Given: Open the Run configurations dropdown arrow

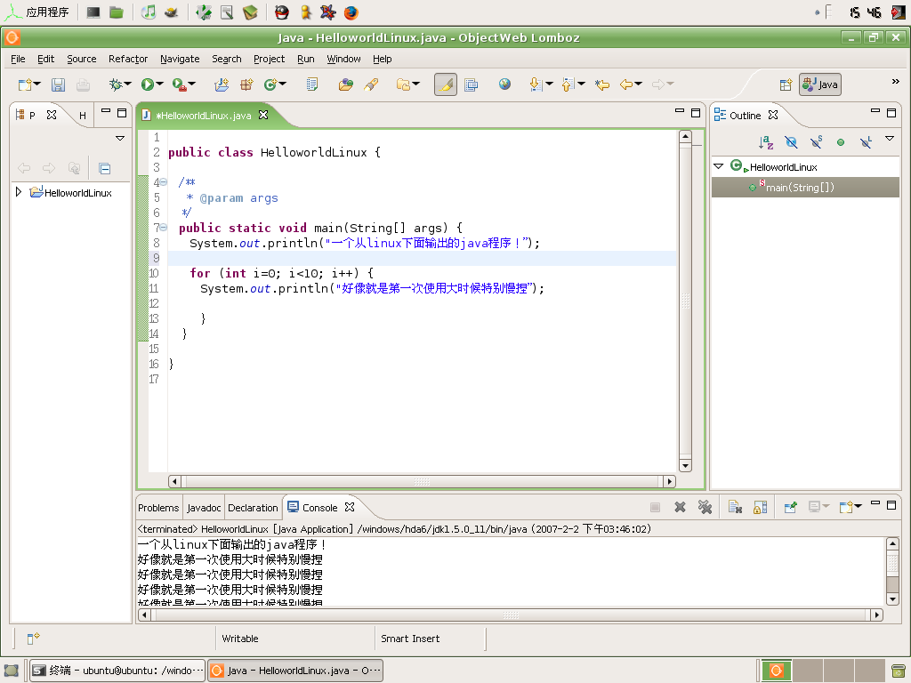Looking at the screenshot, I should tap(160, 84).
